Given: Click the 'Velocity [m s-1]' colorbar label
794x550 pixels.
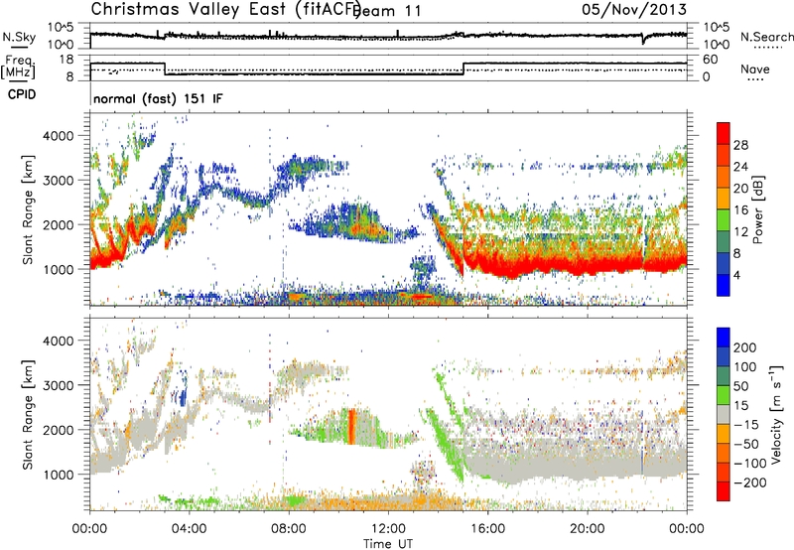Looking at the screenshot, I should pyautogui.click(x=776, y=414).
